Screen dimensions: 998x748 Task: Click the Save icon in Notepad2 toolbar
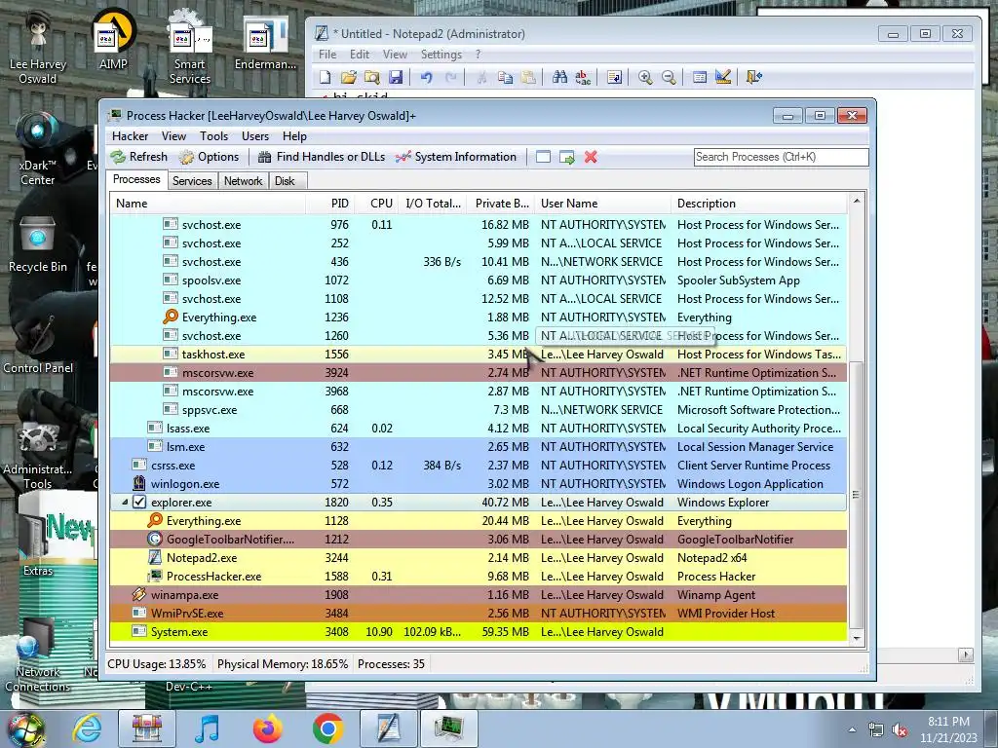[x=396, y=78]
